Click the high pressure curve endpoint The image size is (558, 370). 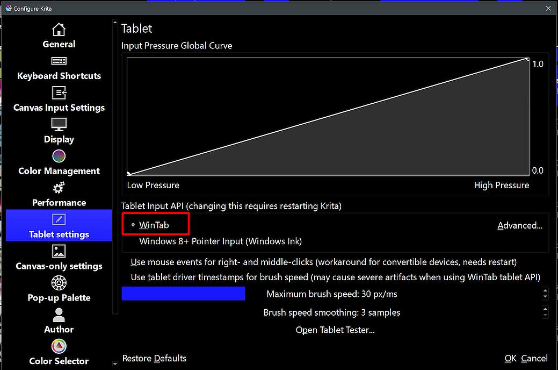tap(527, 59)
